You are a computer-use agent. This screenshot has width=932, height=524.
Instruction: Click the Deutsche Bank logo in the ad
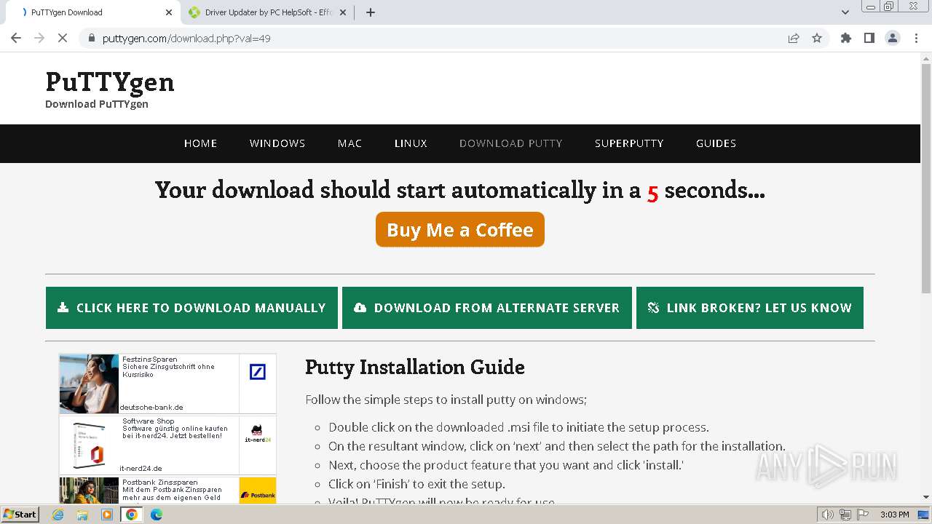[x=258, y=372]
